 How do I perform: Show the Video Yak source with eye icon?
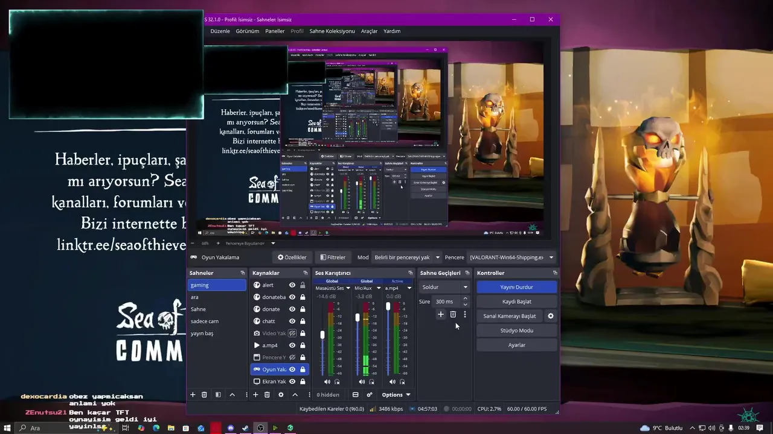(x=292, y=333)
